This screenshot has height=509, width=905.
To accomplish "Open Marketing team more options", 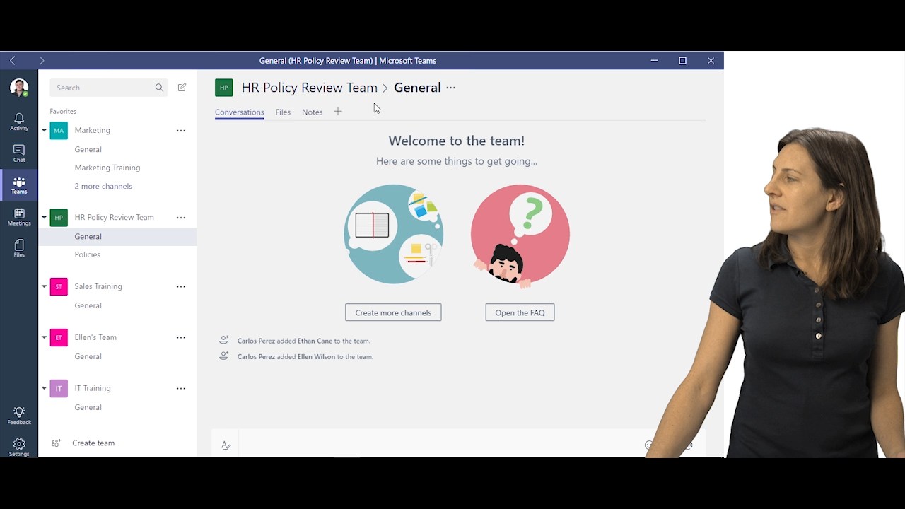I will coord(181,131).
